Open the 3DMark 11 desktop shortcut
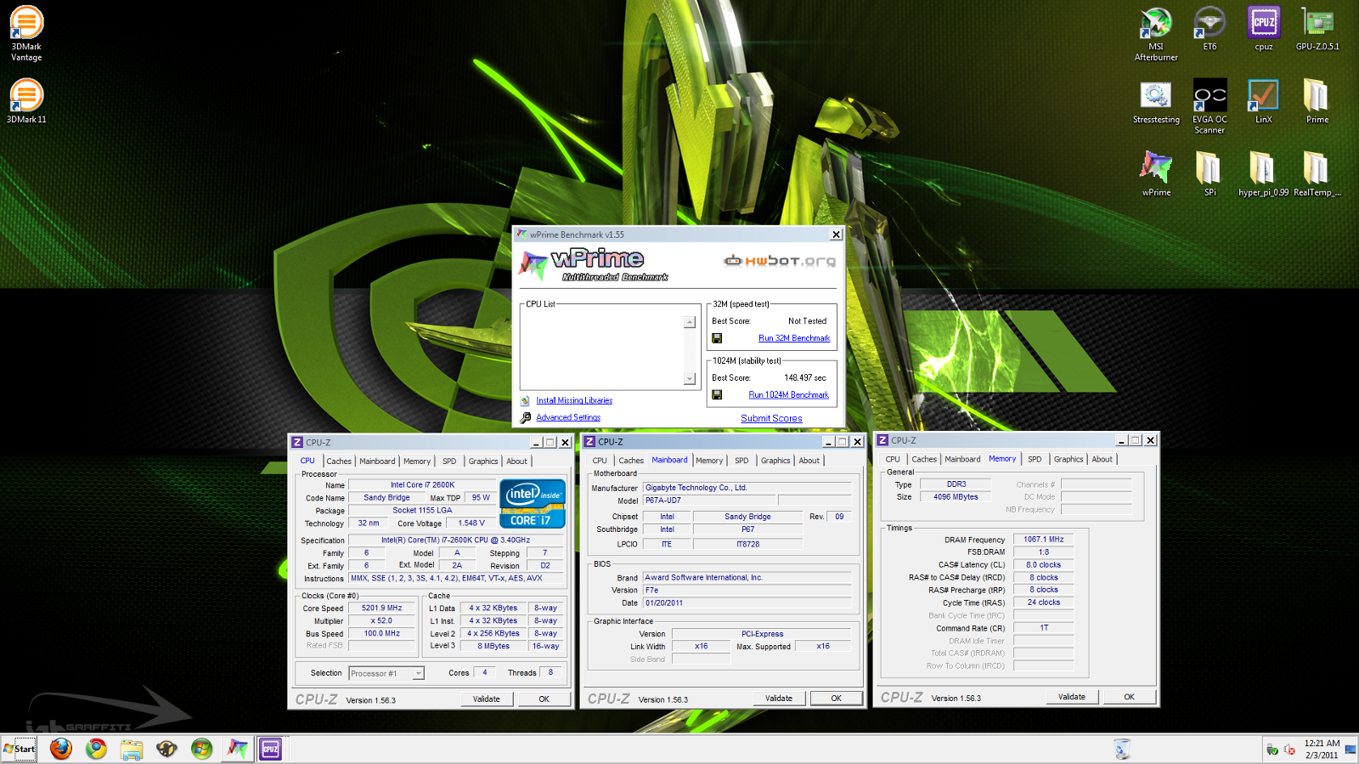Image resolution: width=1359 pixels, height=764 pixels. [x=26, y=101]
